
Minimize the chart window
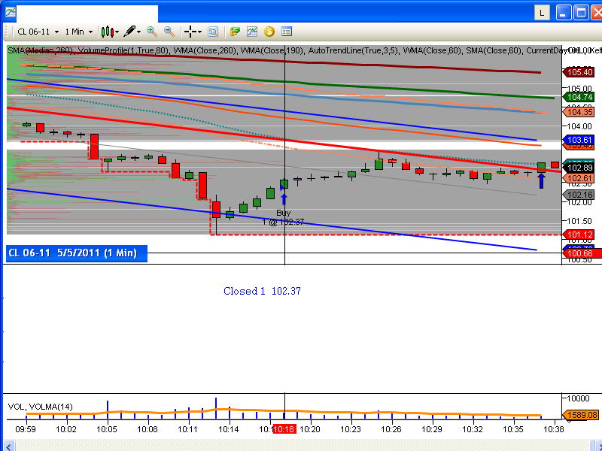(x=563, y=13)
